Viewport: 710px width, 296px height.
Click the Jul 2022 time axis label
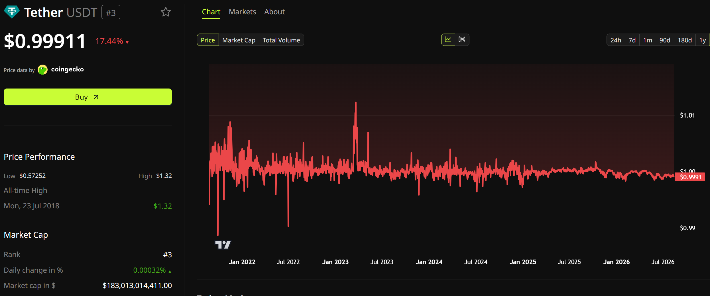[288, 262]
